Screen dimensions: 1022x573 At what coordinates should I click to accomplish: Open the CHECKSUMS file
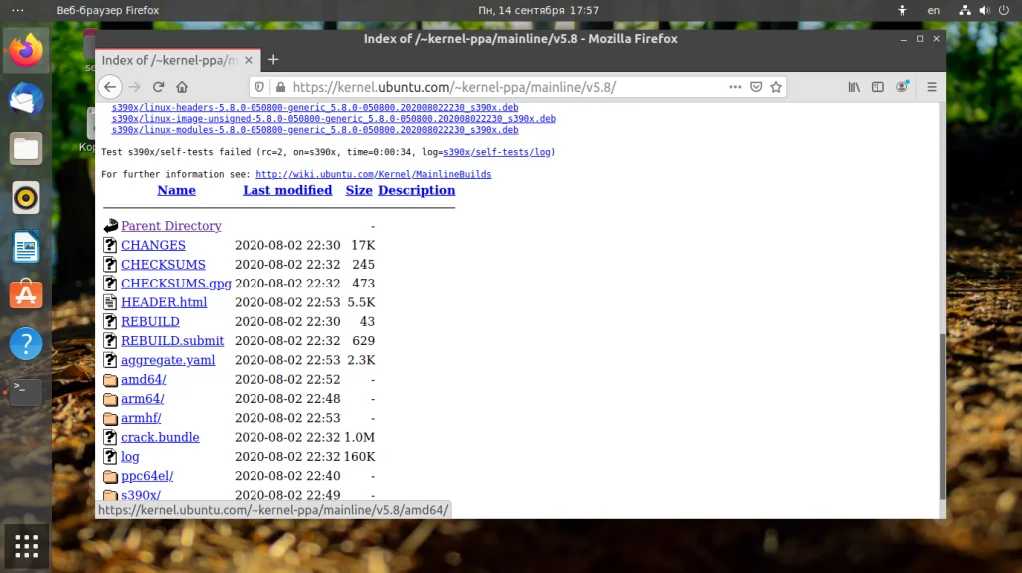163,264
